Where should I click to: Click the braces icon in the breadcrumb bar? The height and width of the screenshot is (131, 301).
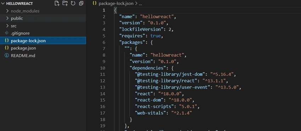click(94, 3)
